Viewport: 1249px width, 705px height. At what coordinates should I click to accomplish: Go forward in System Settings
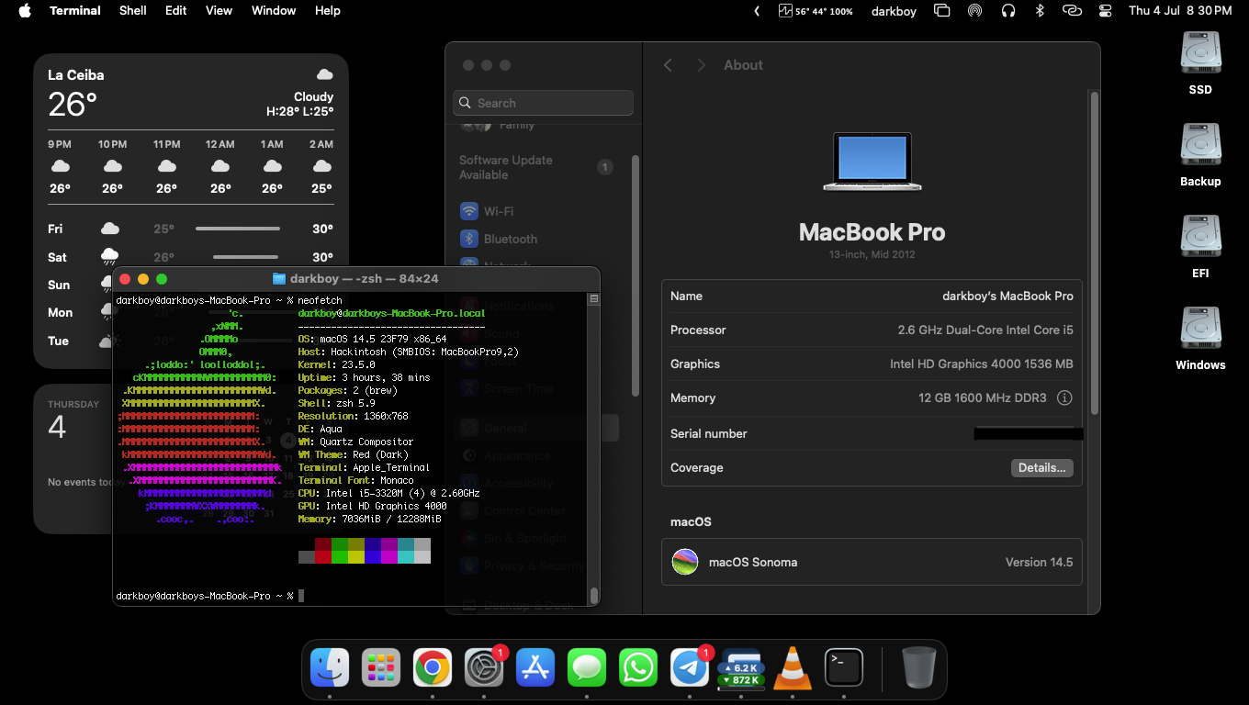point(701,65)
